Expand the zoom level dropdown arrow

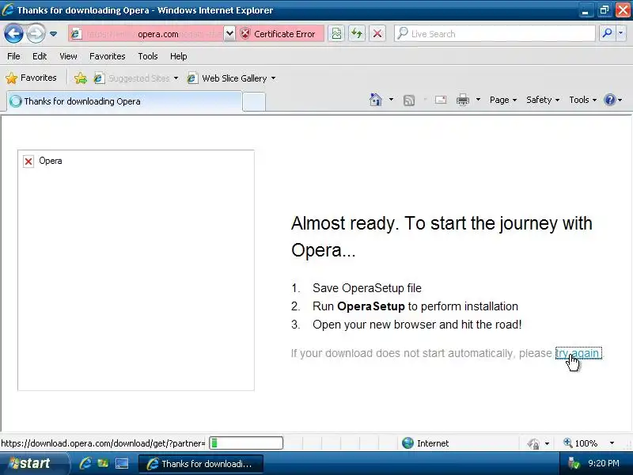(x=612, y=443)
